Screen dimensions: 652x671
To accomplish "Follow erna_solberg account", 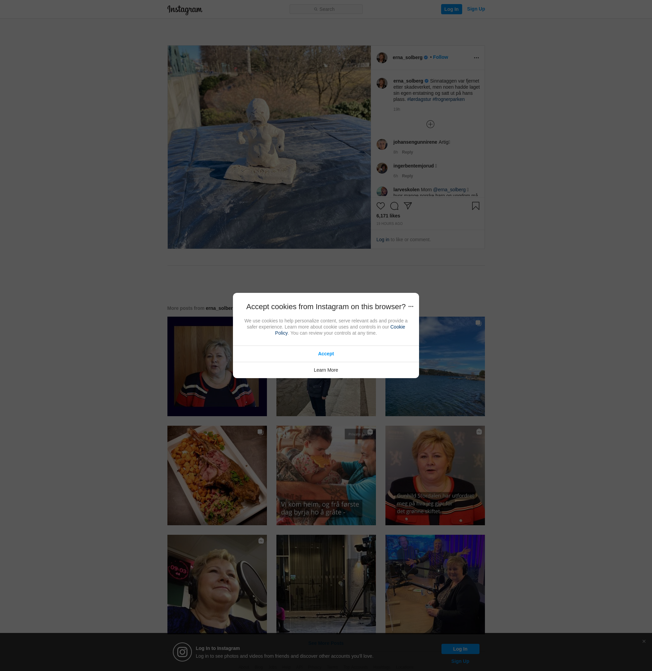I will (440, 57).
